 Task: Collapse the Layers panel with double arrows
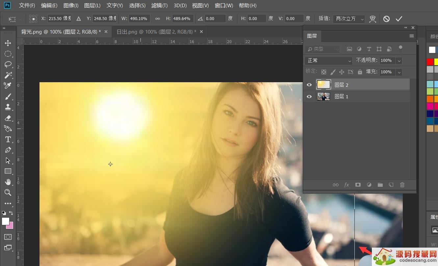tap(406, 28)
